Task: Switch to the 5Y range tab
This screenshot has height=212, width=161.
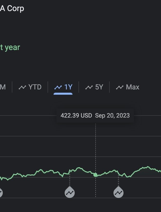Action: pyautogui.click(x=94, y=87)
